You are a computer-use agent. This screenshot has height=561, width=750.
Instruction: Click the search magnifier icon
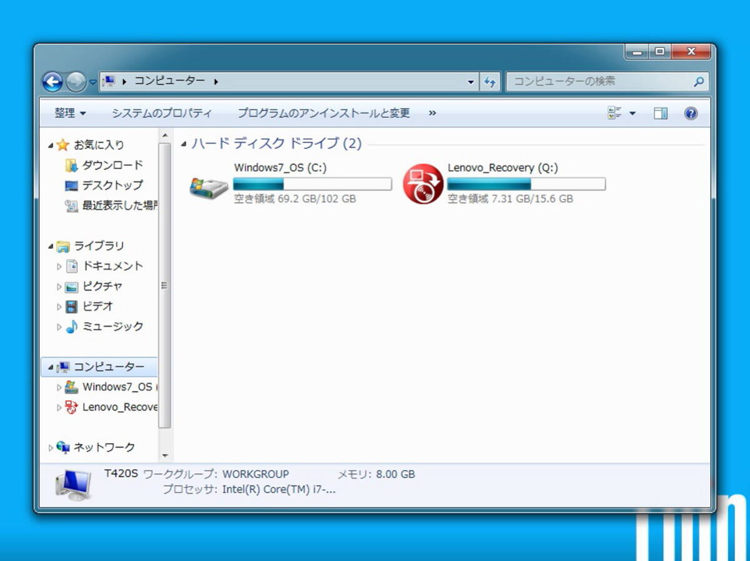tap(699, 81)
